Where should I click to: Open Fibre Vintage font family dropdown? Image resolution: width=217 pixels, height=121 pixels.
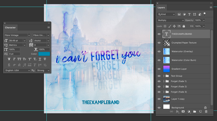[17, 35]
